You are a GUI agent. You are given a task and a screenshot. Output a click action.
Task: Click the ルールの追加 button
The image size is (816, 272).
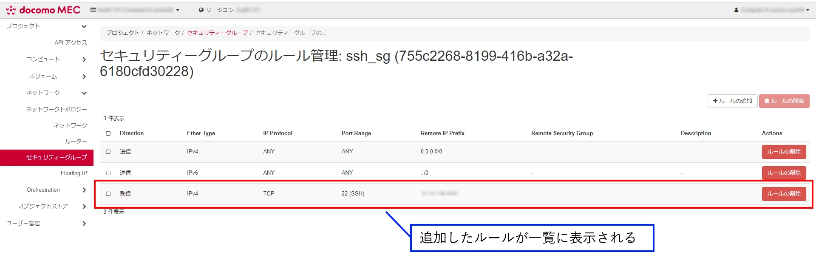732,101
